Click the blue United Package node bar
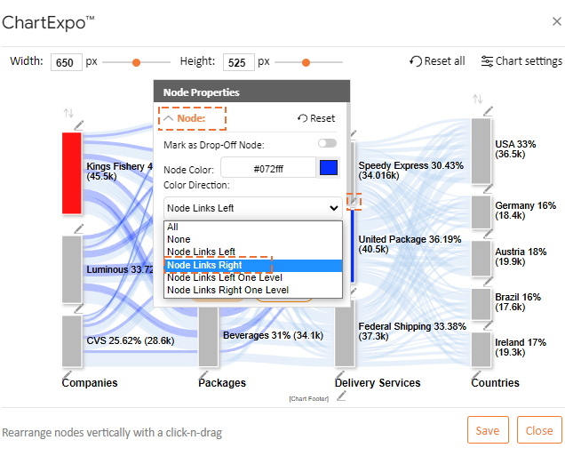Viewport: 565px width, 464px height. click(353, 246)
